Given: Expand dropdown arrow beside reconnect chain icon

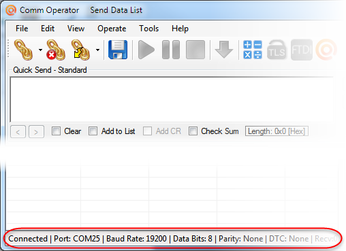Looking at the screenshot, I should [x=97, y=50].
